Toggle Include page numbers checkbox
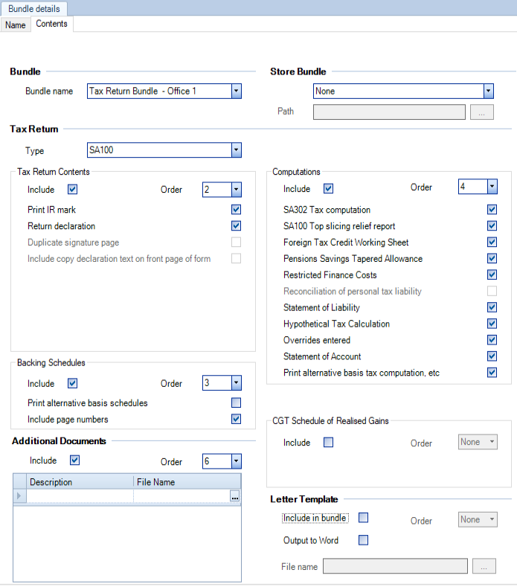The height and width of the screenshot is (587, 517). (x=236, y=419)
